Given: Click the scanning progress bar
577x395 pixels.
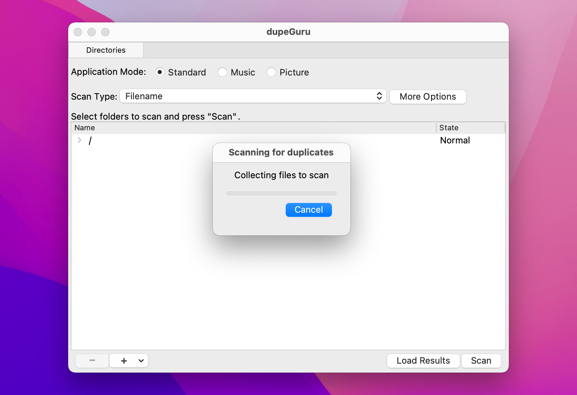Looking at the screenshot, I should (281, 193).
